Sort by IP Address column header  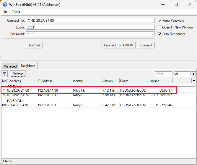click(54, 81)
